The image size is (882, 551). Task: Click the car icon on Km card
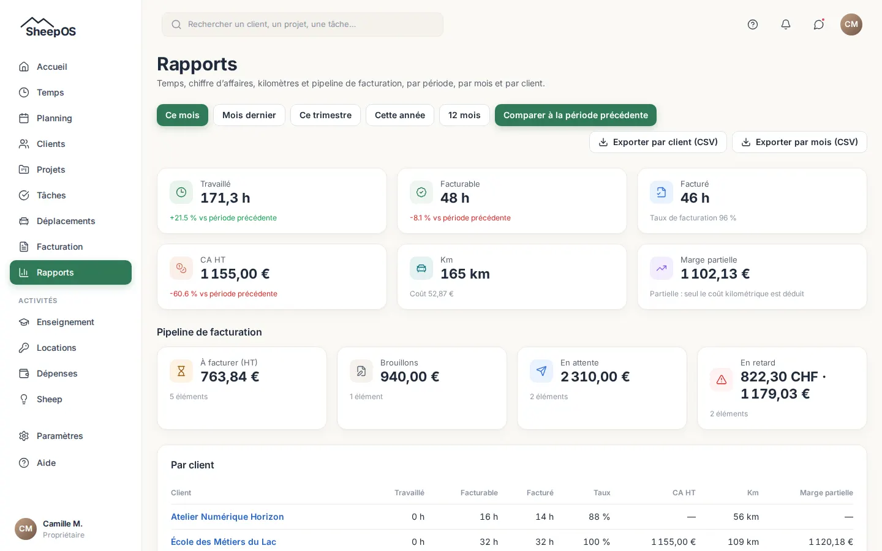(x=421, y=268)
